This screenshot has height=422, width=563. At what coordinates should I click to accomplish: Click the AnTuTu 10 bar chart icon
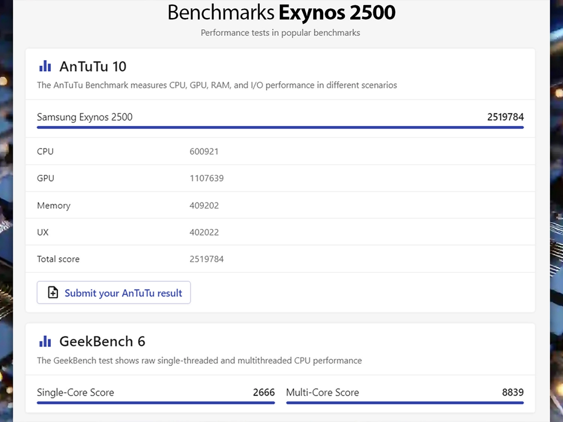[45, 66]
